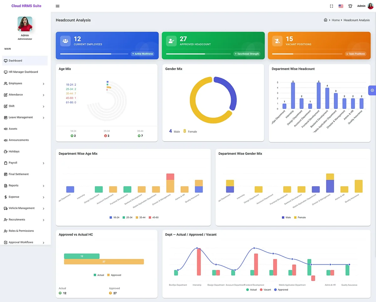Open the Dashboard menu item
Screen dimensions: 376x302
(x=25, y=61)
